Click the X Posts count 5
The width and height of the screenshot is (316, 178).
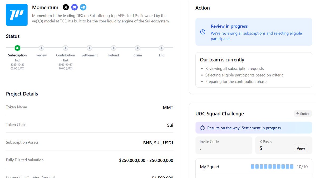point(261,148)
